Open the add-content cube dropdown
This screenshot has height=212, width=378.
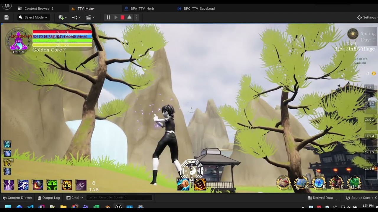coord(63,17)
